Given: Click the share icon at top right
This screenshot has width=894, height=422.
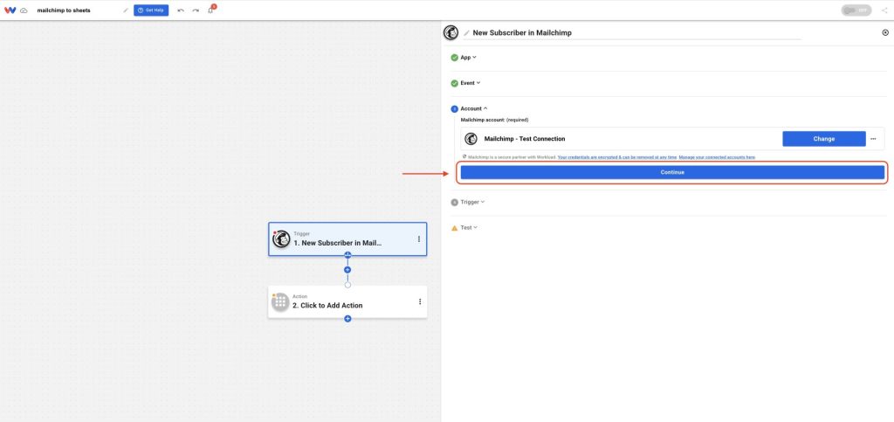Looking at the screenshot, I should pyautogui.click(x=885, y=10).
